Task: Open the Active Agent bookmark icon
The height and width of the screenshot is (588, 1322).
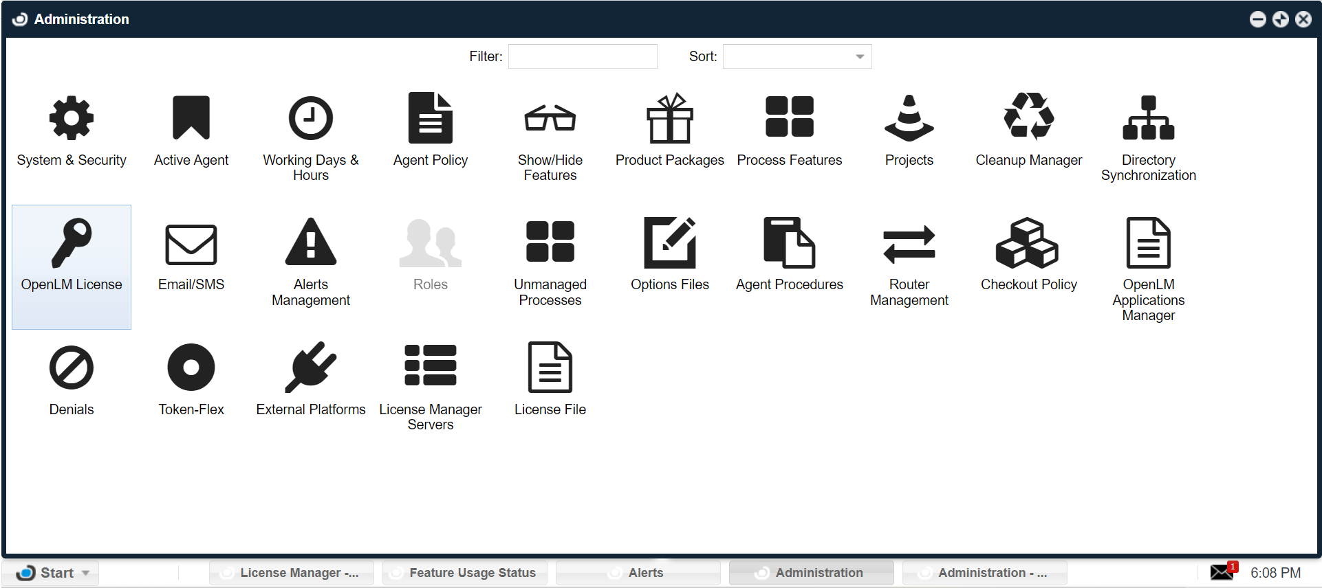Action: tap(191, 119)
